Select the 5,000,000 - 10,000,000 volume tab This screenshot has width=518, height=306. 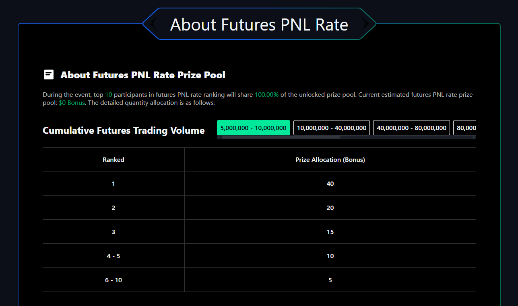(x=254, y=128)
